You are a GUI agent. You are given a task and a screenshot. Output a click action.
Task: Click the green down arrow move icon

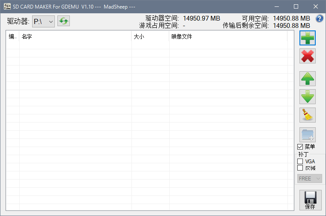(308, 96)
